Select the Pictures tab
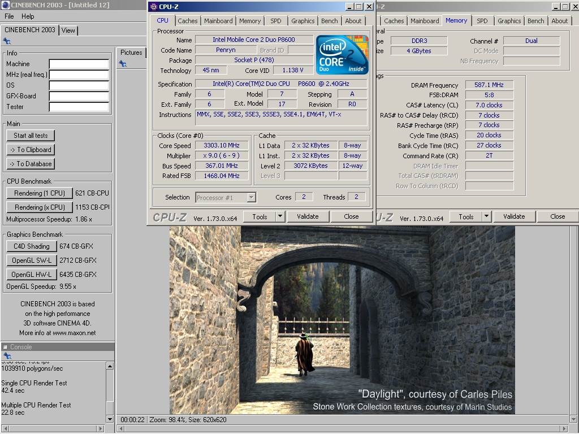 click(131, 53)
